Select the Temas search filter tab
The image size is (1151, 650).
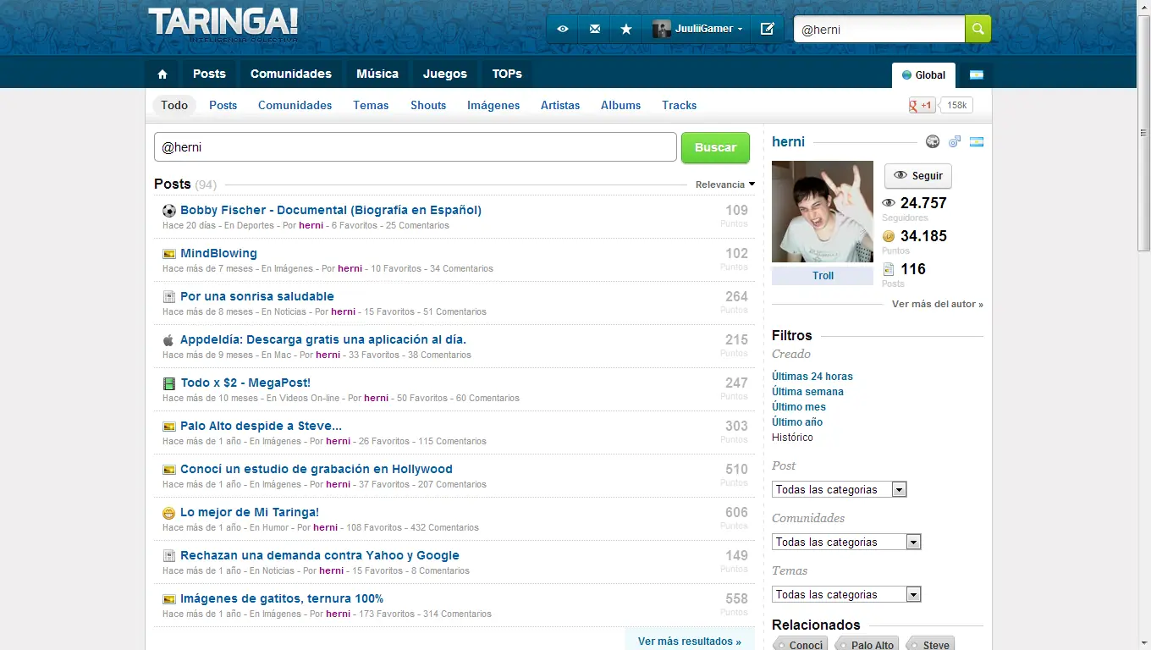pyautogui.click(x=371, y=105)
